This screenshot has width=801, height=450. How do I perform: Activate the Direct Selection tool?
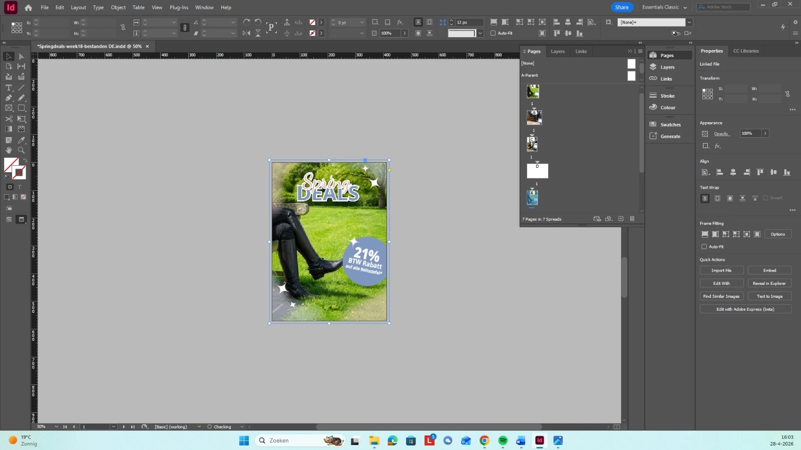pyautogui.click(x=22, y=57)
